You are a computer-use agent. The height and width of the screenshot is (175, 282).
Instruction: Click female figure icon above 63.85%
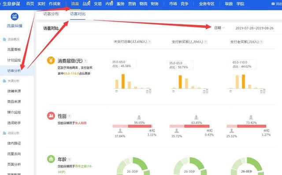(x=196, y=117)
